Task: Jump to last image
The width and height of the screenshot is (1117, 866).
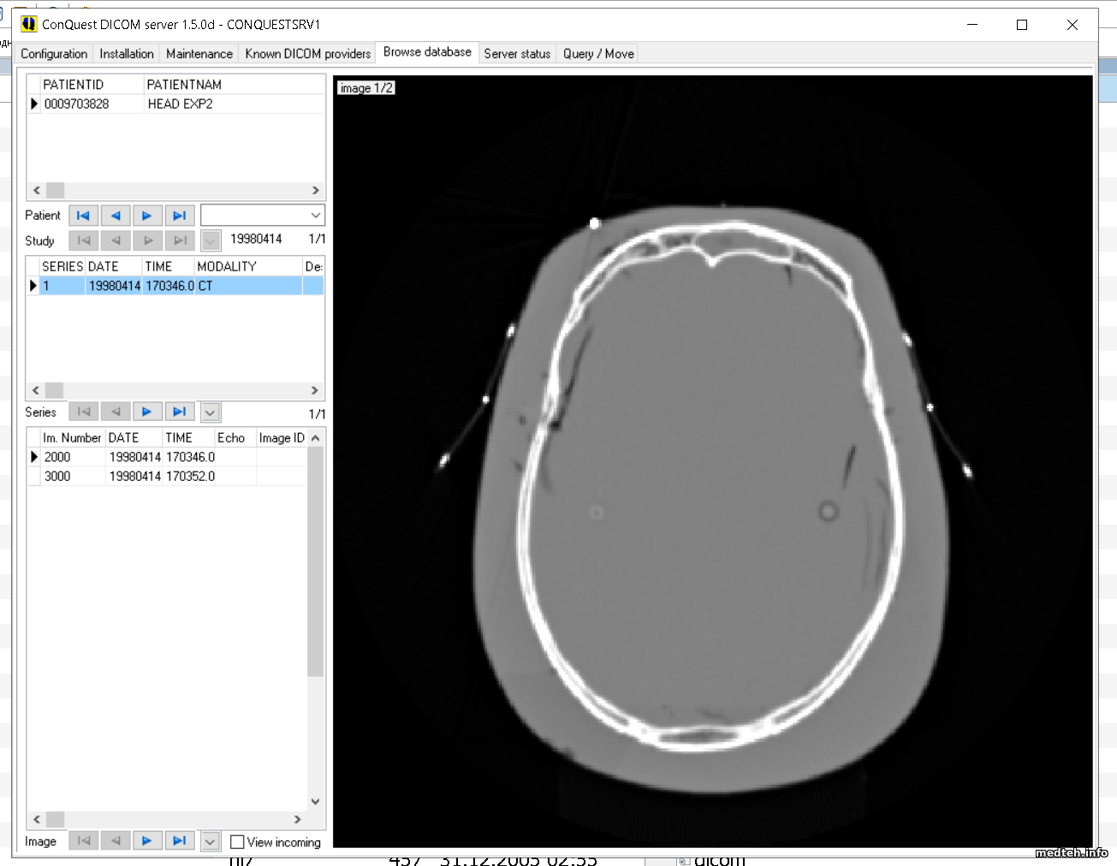Action: (x=179, y=841)
